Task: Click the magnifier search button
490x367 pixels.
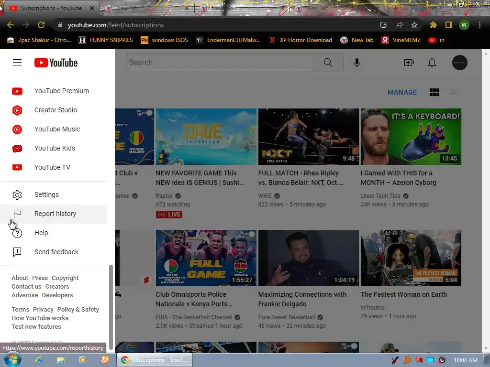Action: 328,63
